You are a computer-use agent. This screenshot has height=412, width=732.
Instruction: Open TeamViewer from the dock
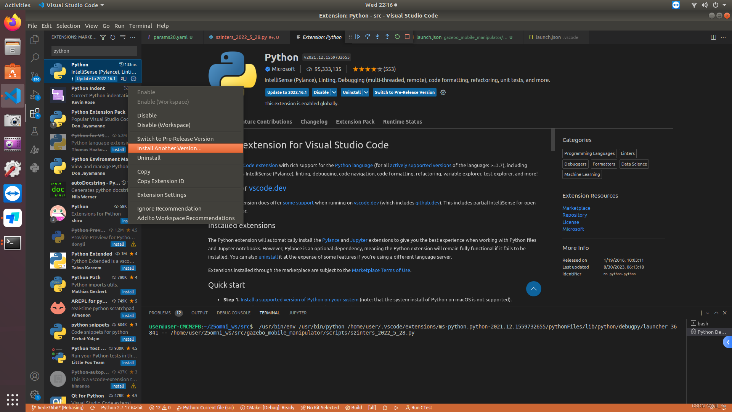click(13, 193)
